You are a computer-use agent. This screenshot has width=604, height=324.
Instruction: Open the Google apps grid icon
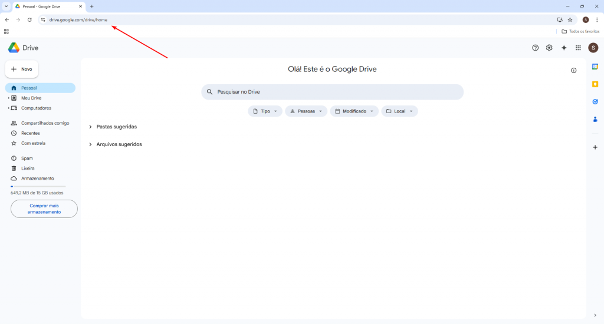point(578,48)
